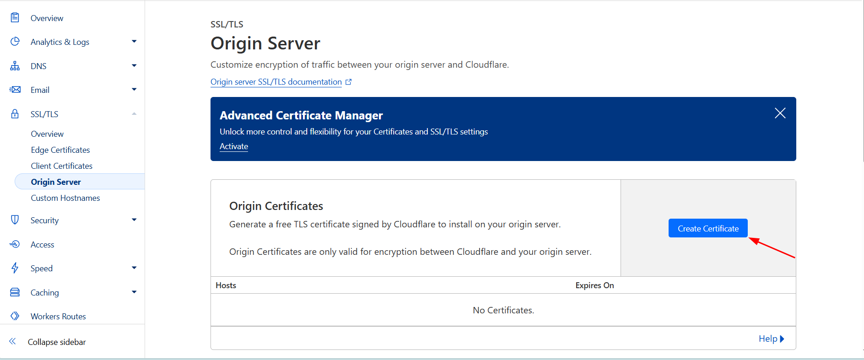This screenshot has height=360, width=864.
Task: Expand the DNS section arrow
Action: (x=134, y=66)
